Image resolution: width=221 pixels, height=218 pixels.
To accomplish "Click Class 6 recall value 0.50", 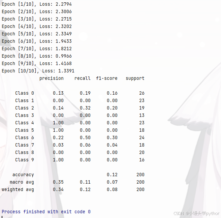I will (x=85, y=137).
